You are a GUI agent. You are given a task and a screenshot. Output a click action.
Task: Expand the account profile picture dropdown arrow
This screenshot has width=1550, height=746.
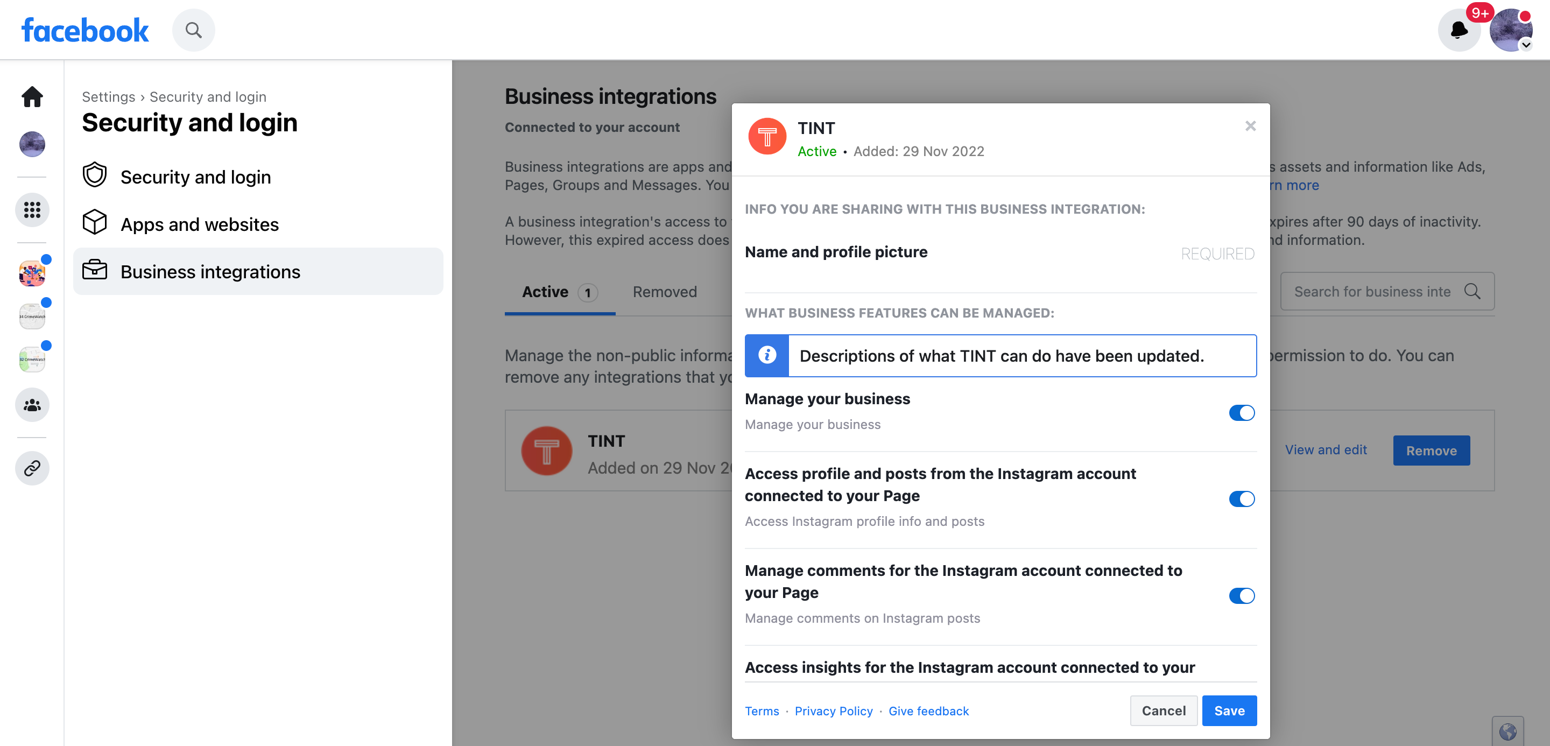pyautogui.click(x=1526, y=45)
